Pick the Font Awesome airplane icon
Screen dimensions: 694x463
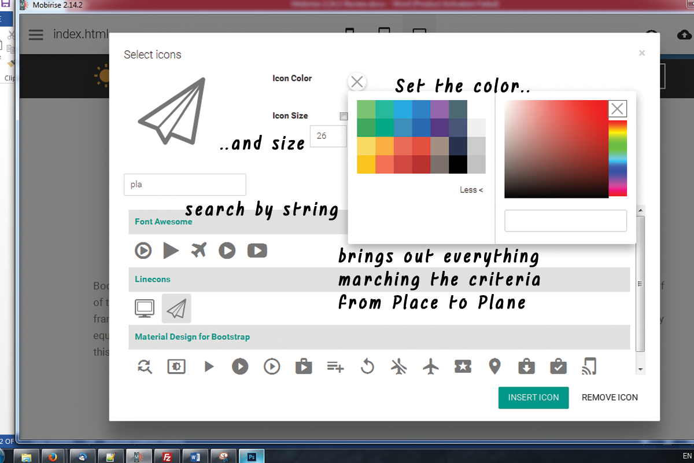(199, 251)
